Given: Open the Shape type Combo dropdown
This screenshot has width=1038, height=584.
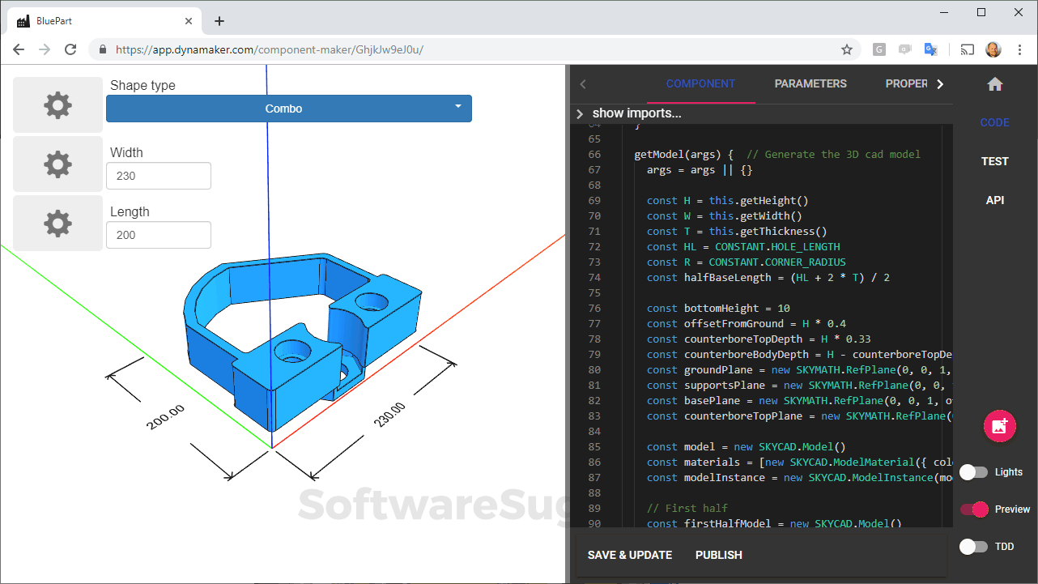Looking at the screenshot, I should (289, 109).
